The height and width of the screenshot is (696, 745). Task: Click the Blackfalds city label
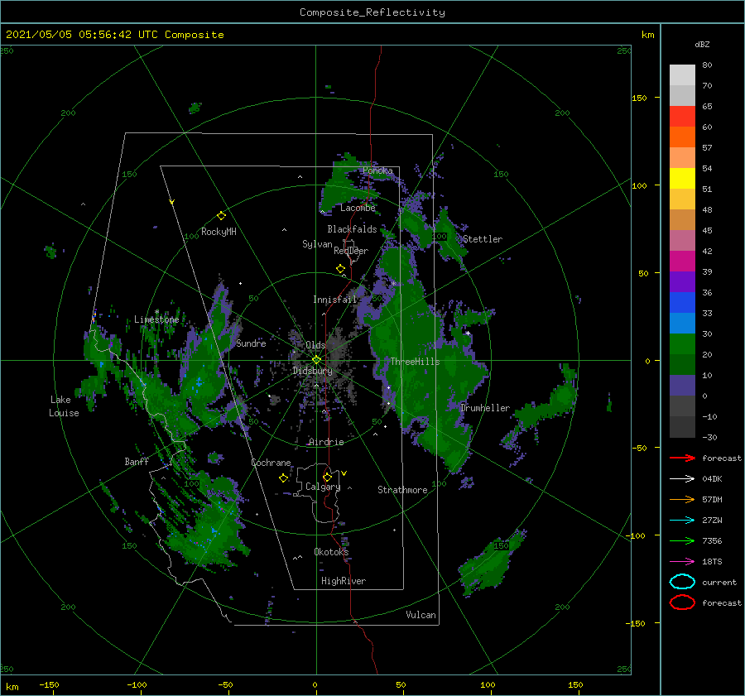tap(352, 229)
